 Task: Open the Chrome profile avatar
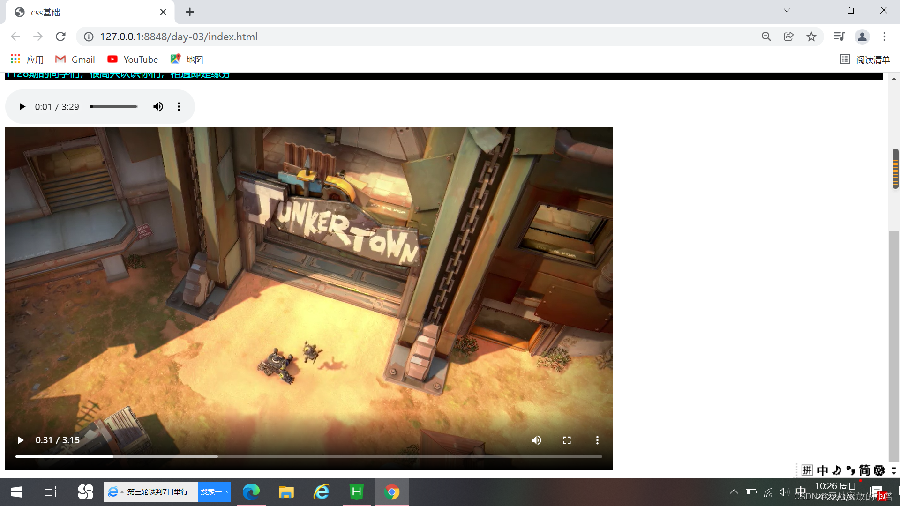coord(862,37)
